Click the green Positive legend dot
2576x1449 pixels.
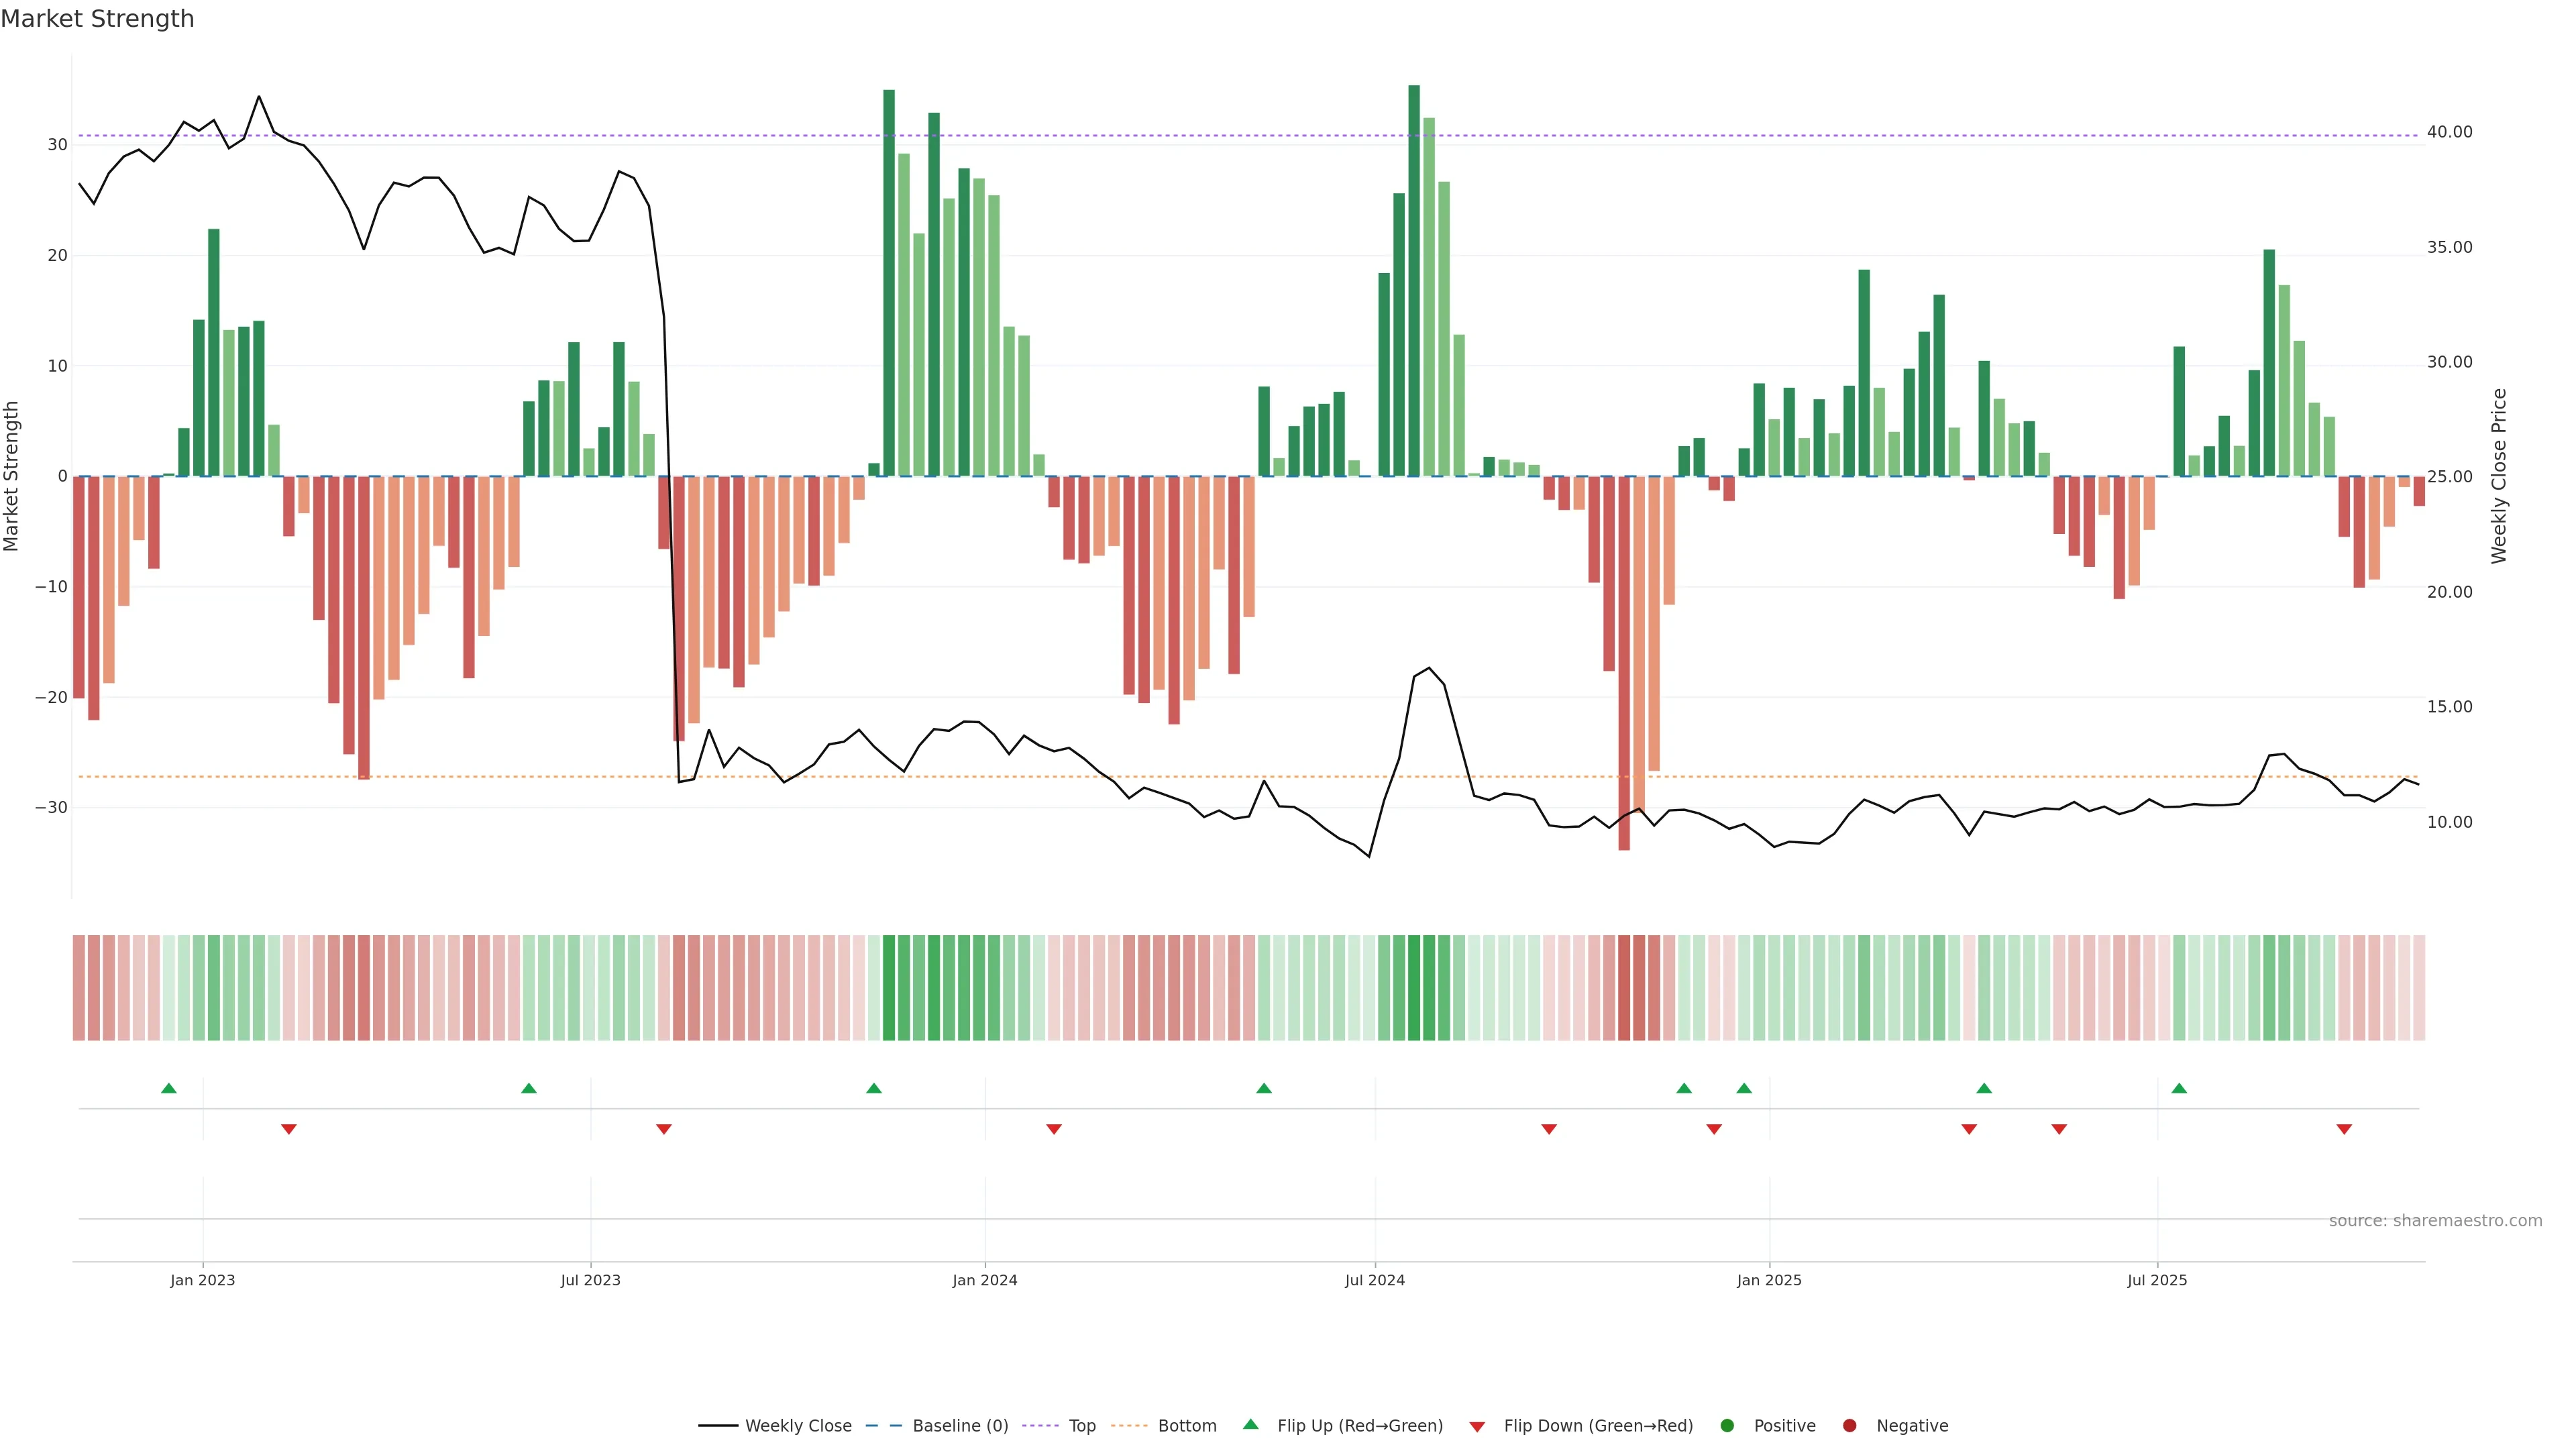click(1727, 1426)
